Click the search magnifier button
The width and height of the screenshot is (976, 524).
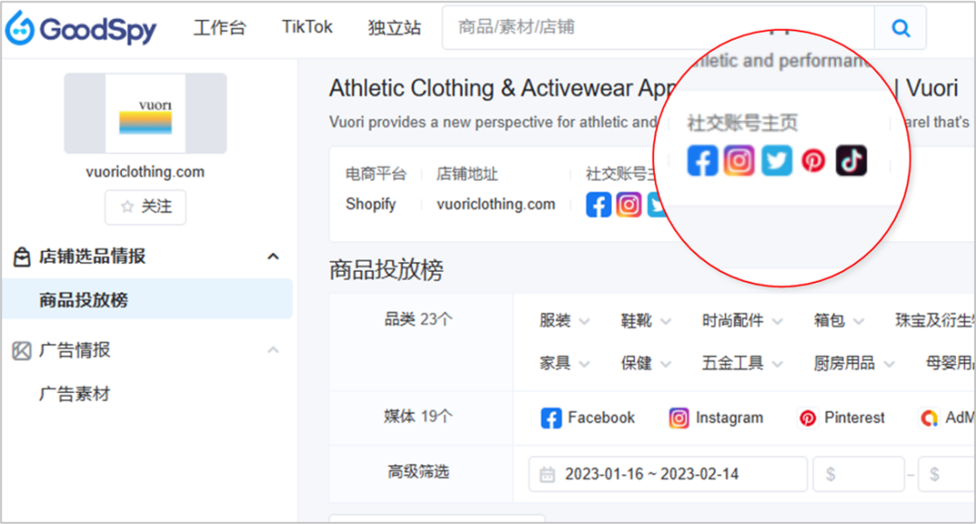tap(900, 28)
